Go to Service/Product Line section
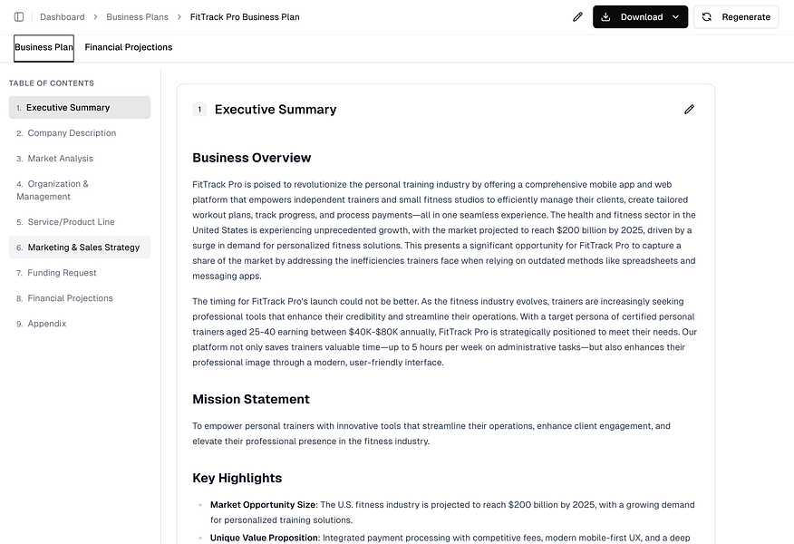This screenshot has width=794, height=544. click(80, 222)
